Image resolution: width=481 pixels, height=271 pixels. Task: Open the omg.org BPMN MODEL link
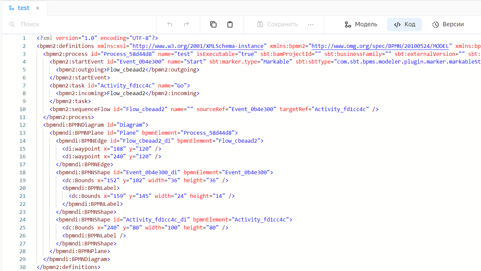(x=382, y=46)
